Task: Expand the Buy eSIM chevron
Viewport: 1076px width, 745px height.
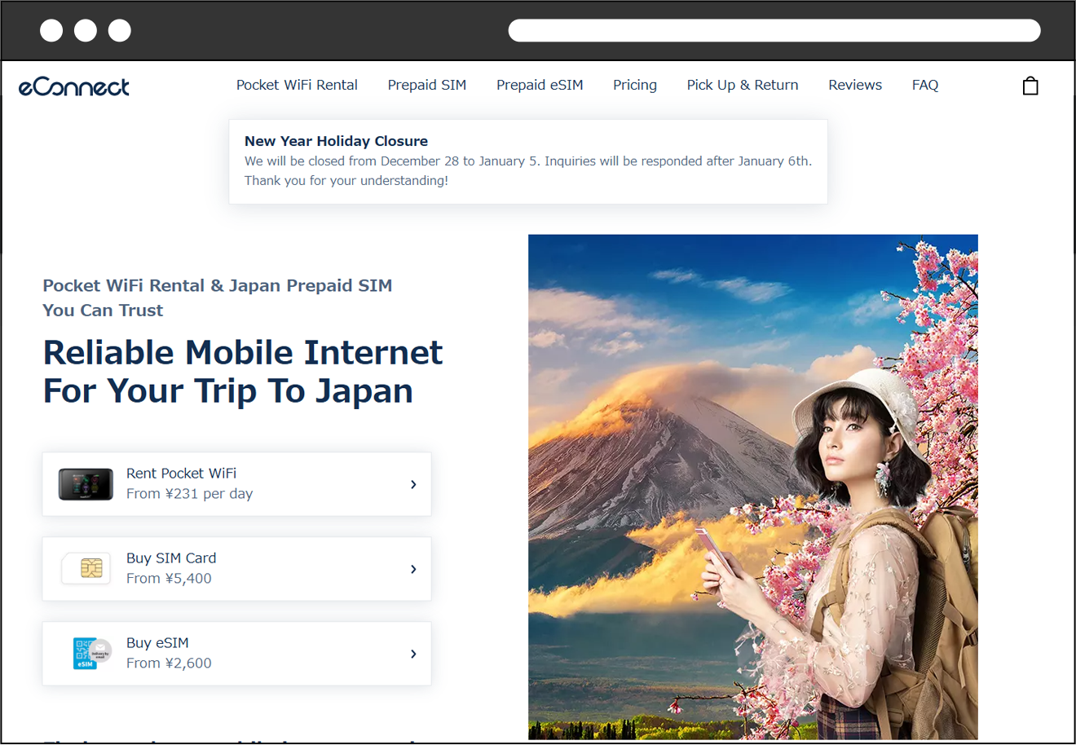Action: coord(413,653)
